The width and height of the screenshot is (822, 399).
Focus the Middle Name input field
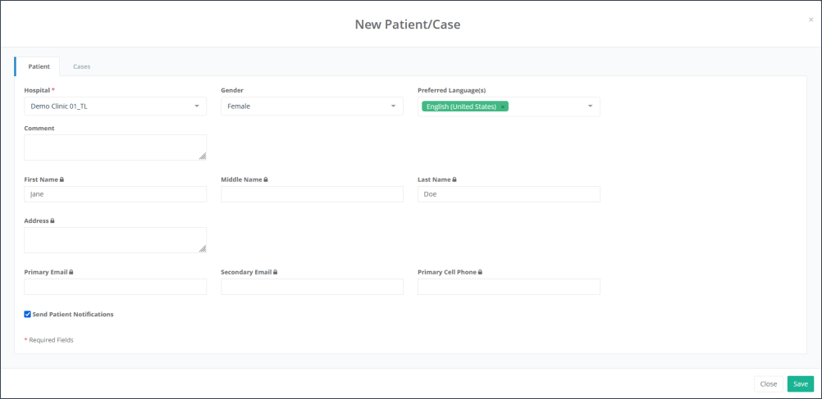click(312, 194)
